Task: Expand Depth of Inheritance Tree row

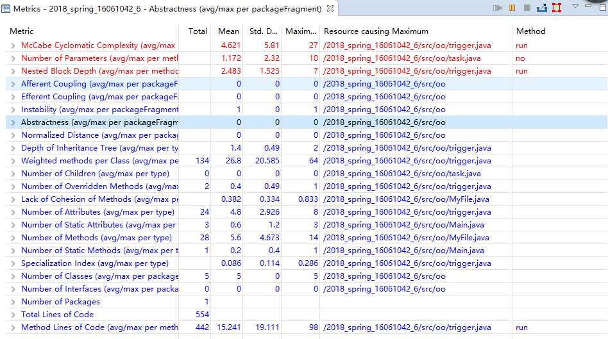Action: pyautogui.click(x=13, y=148)
